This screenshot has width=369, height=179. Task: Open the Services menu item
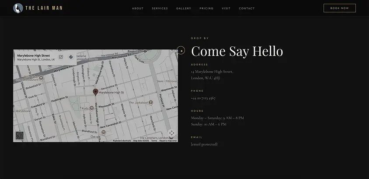pyautogui.click(x=160, y=8)
